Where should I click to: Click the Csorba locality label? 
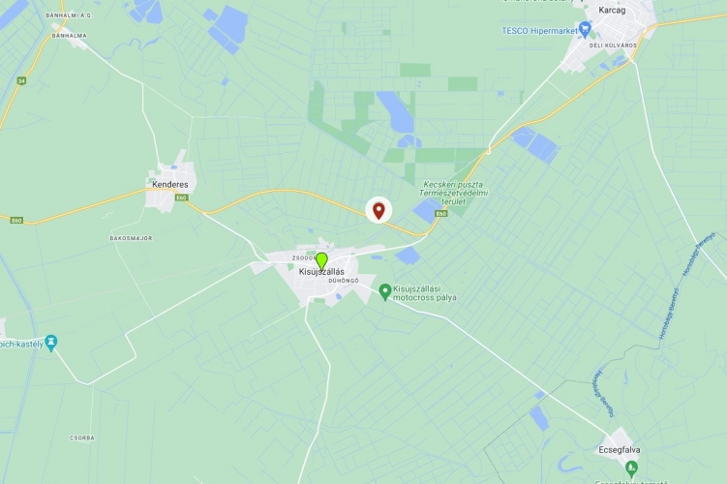(x=82, y=439)
